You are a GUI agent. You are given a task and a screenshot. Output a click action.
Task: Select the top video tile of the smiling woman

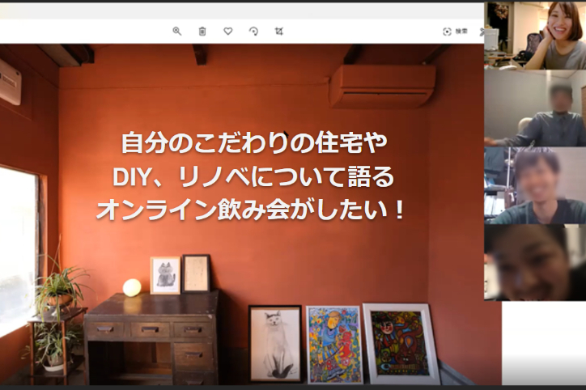535,36
